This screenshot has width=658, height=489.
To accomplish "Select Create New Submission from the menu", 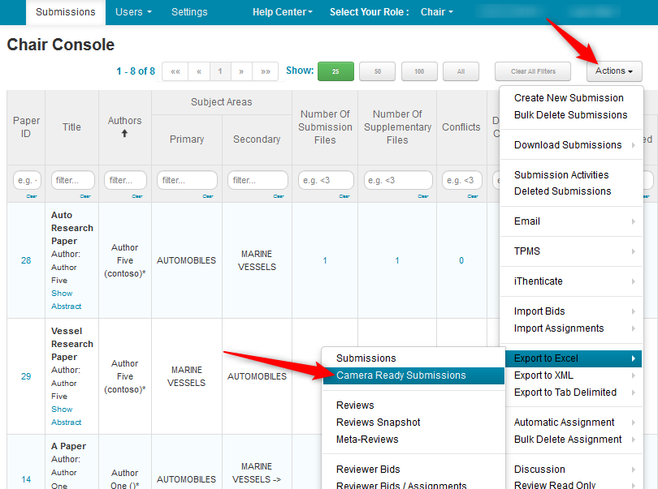I will click(569, 98).
